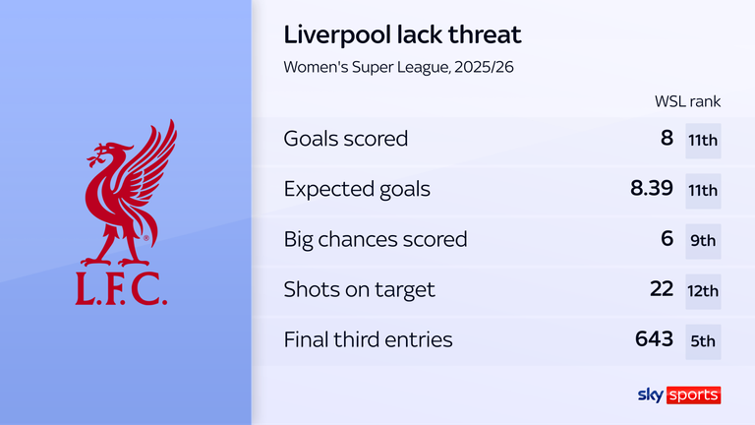Click the 643 final third entries value

[x=655, y=340]
